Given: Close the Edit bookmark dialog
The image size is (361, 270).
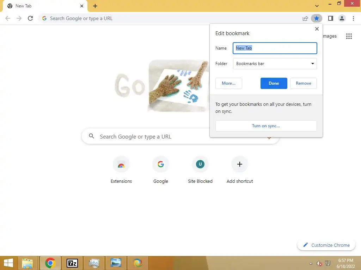Looking at the screenshot, I should tap(317, 29).
